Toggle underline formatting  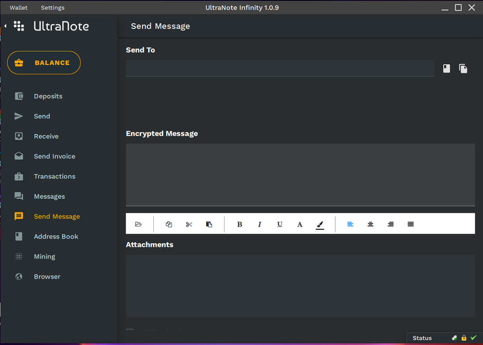click(280, 224)
